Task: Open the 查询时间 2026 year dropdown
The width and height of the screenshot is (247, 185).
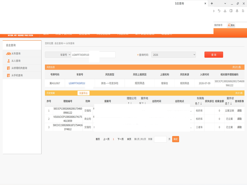Action: pos(174,55)
